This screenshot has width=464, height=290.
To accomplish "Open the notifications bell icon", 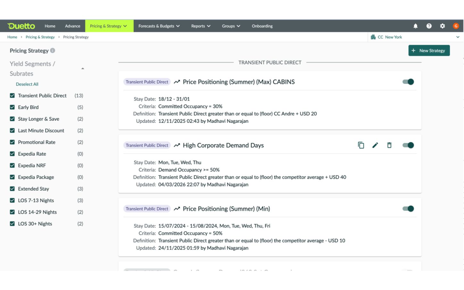I will coord(415,26).
